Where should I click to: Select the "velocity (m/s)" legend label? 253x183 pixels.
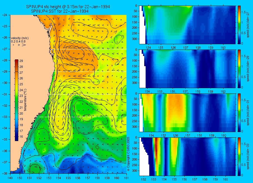pyautogui.click(x=20, y=38)
